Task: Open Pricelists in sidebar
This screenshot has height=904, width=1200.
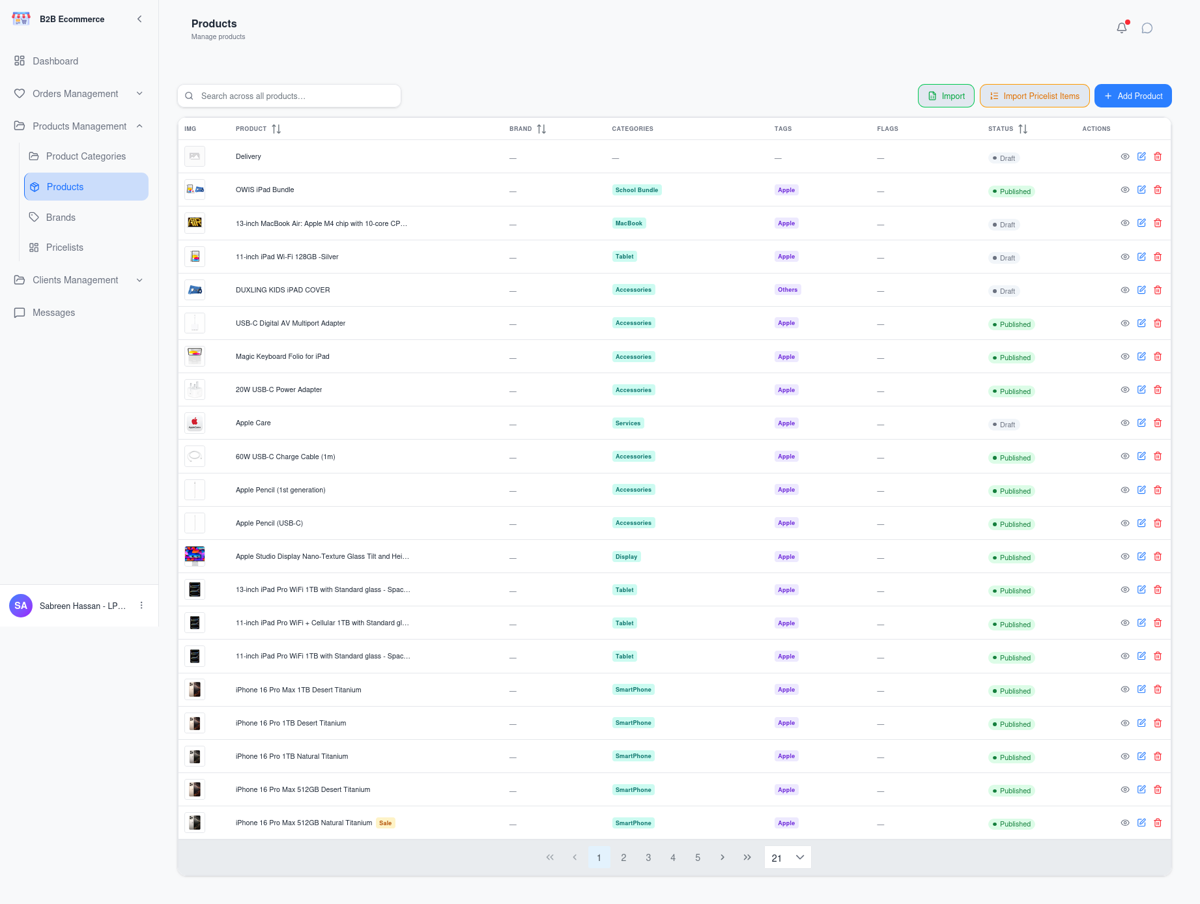Action: 86,247
